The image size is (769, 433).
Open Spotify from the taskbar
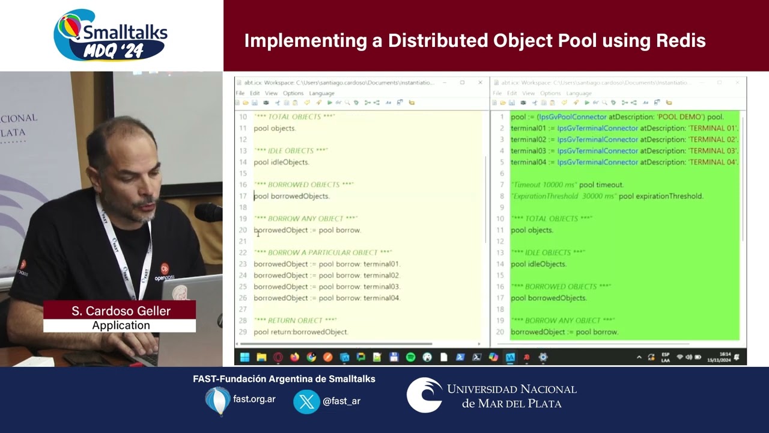[x=410, y=357]
